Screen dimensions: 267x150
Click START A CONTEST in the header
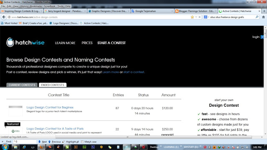(111, 43)
